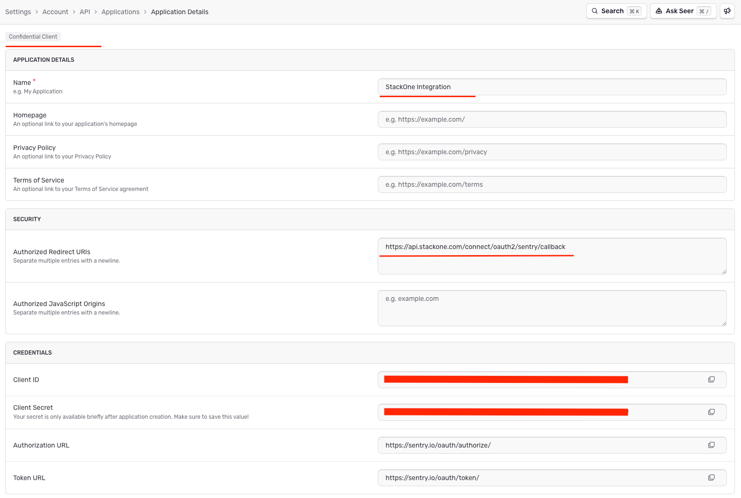
Task: Click the Search button
Action: tap(616, 11)
